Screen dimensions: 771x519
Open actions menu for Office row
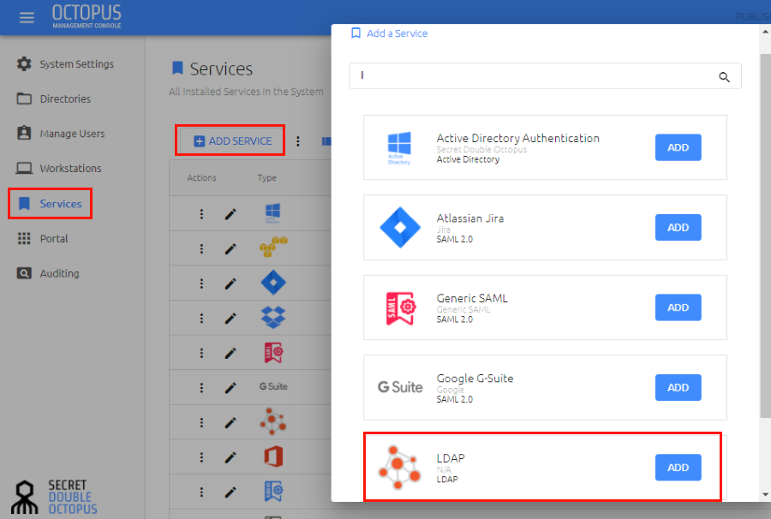click(201, 457)
